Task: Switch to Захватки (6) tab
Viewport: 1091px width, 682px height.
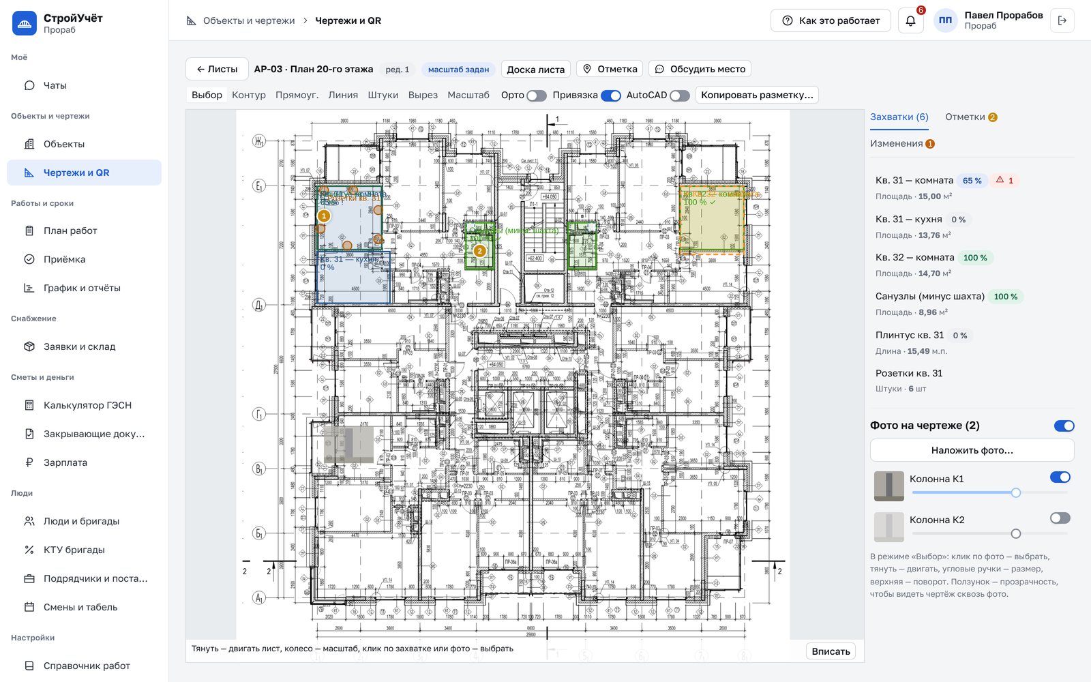Action: 899,117
